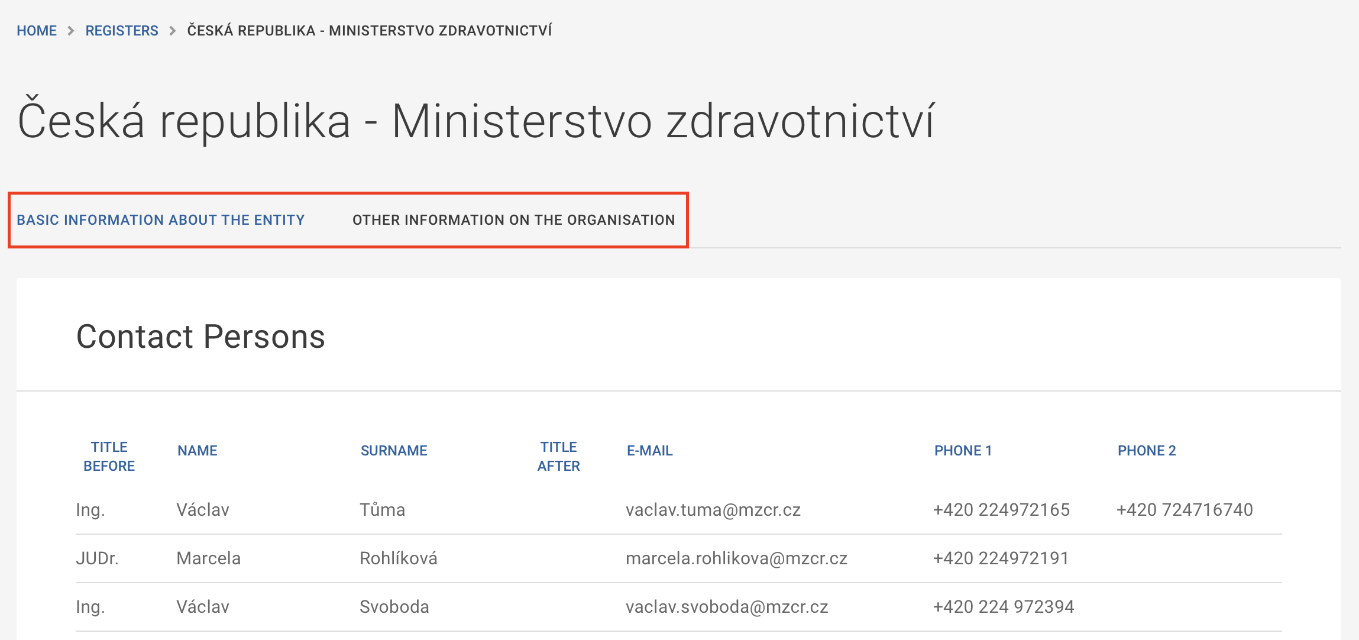
Task: Click chevron arrow after REGISTERS breadcrumb
Action: pos(173,31)
